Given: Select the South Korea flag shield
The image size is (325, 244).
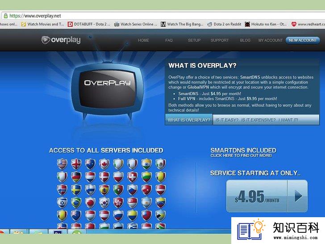Looking at the screenshot, I should [104, 203].
